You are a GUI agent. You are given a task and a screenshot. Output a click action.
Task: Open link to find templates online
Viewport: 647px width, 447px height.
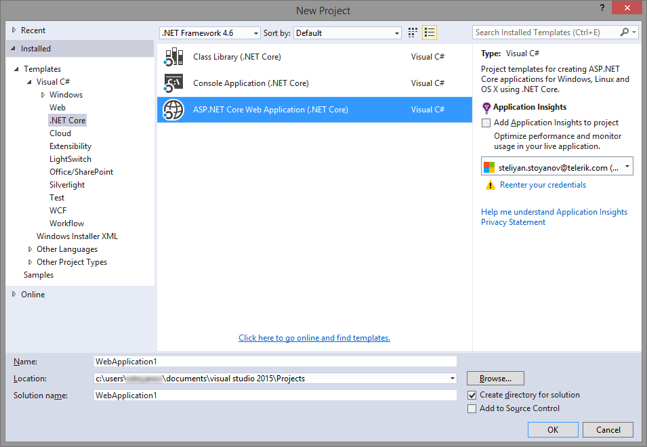tap(314, 338)
